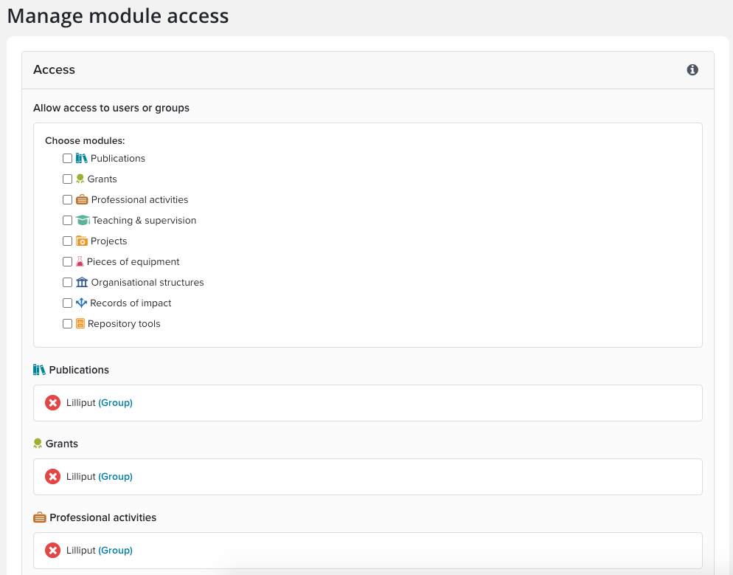Tick the Pieces of equipment checkbox

coord(68,262)
